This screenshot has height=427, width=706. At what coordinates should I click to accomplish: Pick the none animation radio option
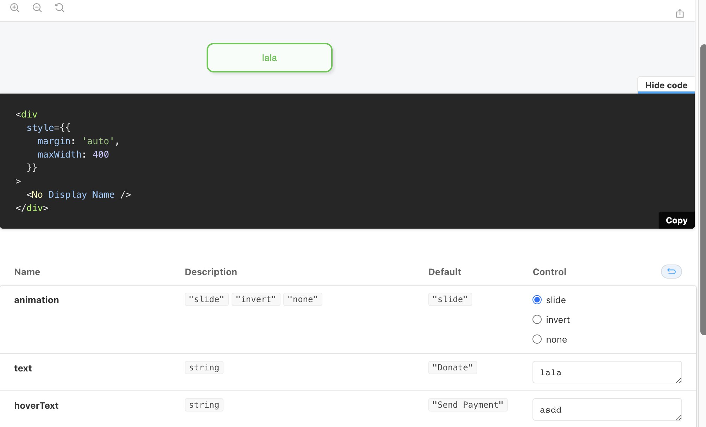537,339
